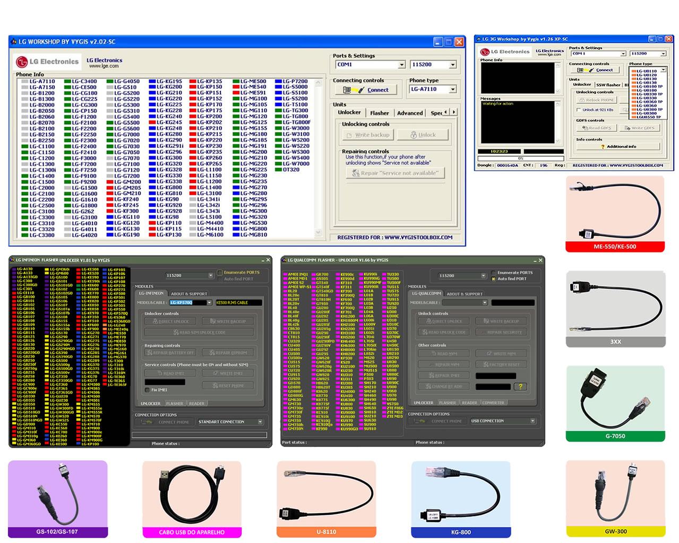Toggle Enumerate PORTS in Qualcomm Flasher
679x543 pixels.
tap(493, 273)
